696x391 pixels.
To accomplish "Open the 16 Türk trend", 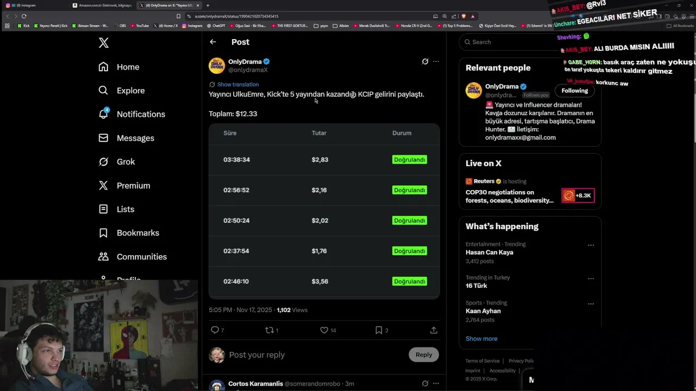I will [476, 286].
